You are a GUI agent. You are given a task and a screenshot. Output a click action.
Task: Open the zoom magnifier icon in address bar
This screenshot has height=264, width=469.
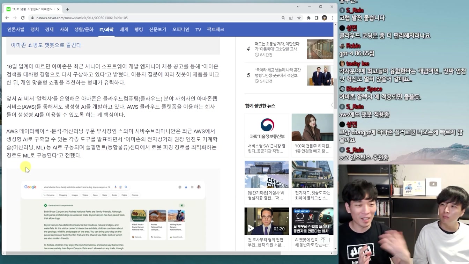click(283, 18)
